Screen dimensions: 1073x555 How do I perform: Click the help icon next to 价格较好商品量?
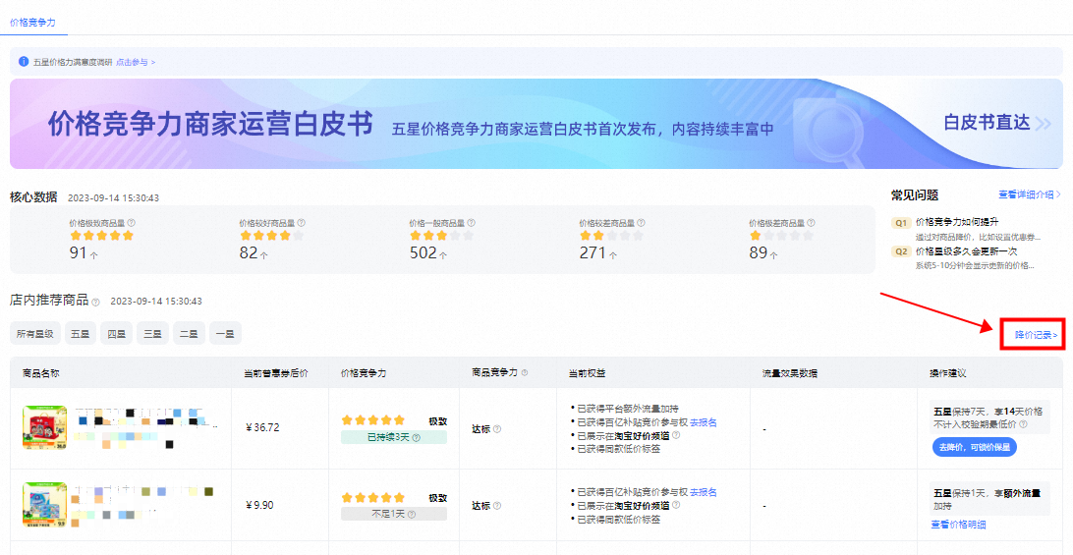point(301,223)
